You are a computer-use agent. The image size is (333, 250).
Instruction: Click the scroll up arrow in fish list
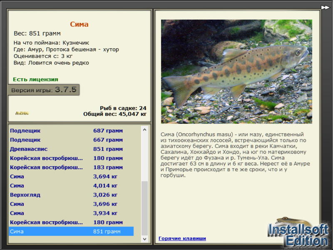click(x=144, y=130)
